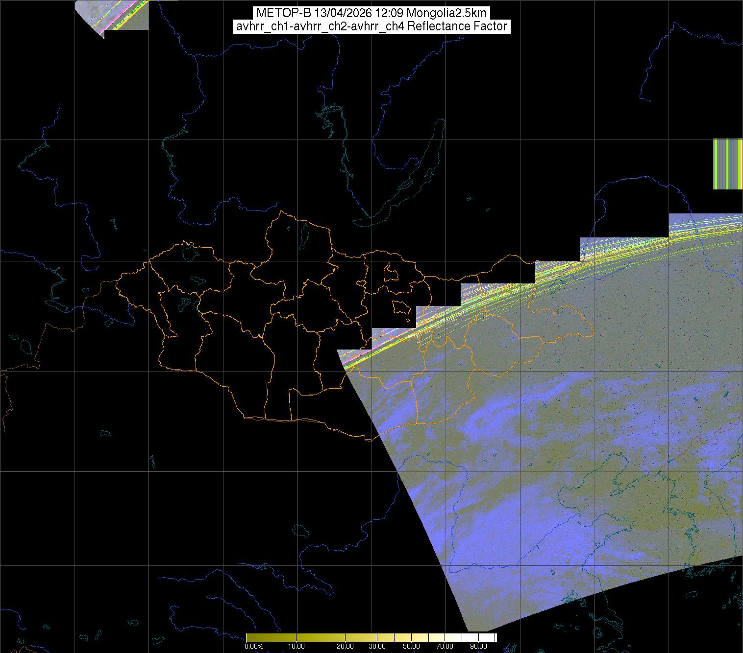The width and height of the screenshot is (743, 653).
Task: Click the 0.00% label on color scale
Action: [253, 646]
